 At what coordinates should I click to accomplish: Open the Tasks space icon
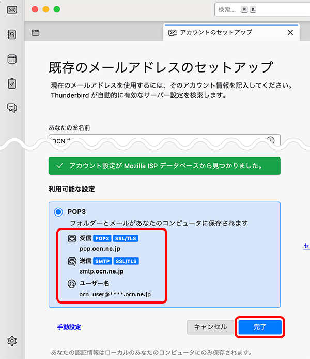click(x=12, y=83)
